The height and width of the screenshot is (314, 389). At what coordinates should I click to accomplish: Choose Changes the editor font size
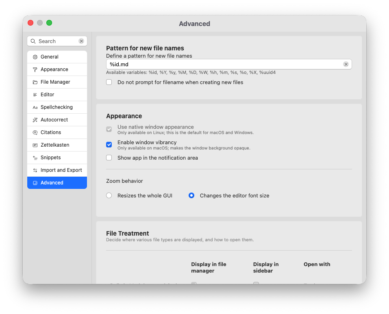coord(191,195)
